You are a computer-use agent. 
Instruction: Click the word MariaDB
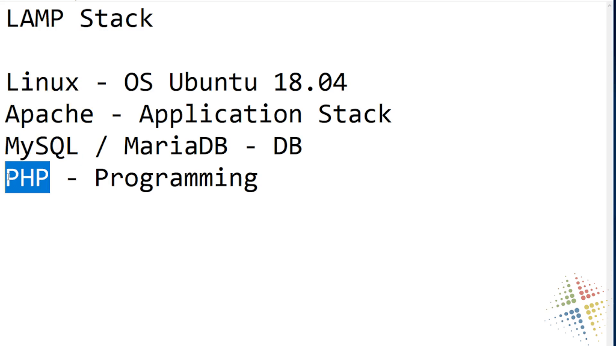click(176, 145)
